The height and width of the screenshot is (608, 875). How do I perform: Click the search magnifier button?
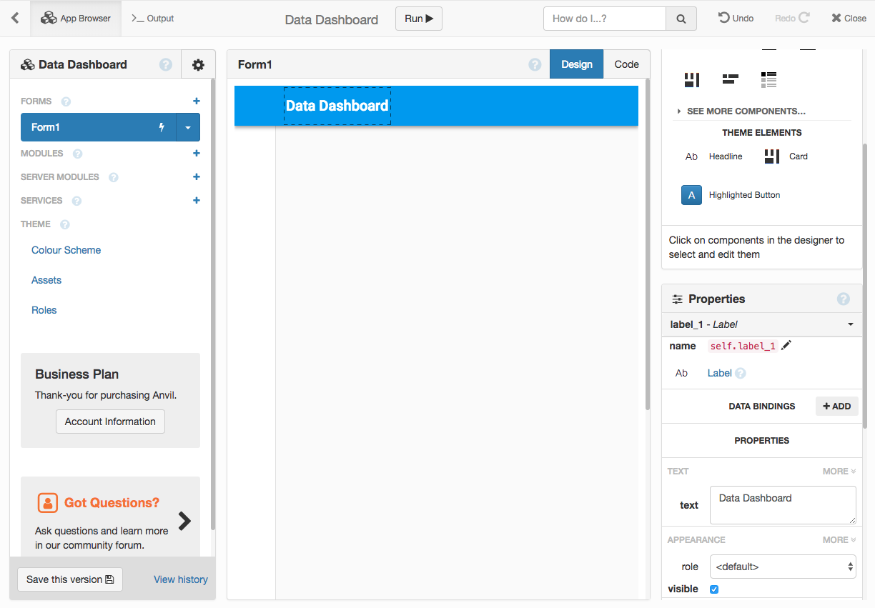681,19
